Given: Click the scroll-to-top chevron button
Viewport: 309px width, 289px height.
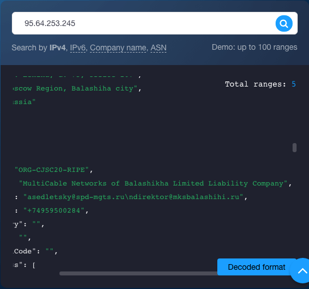Looking at the screenshot, I should pyautogui.click(x=302, y=271).
